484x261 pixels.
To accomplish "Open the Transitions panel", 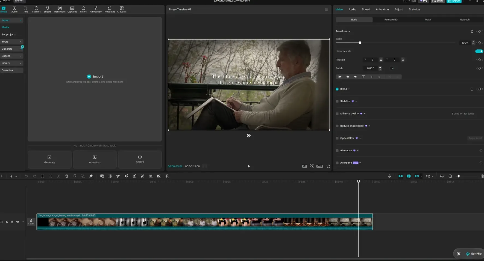I will tap(60, 9).
